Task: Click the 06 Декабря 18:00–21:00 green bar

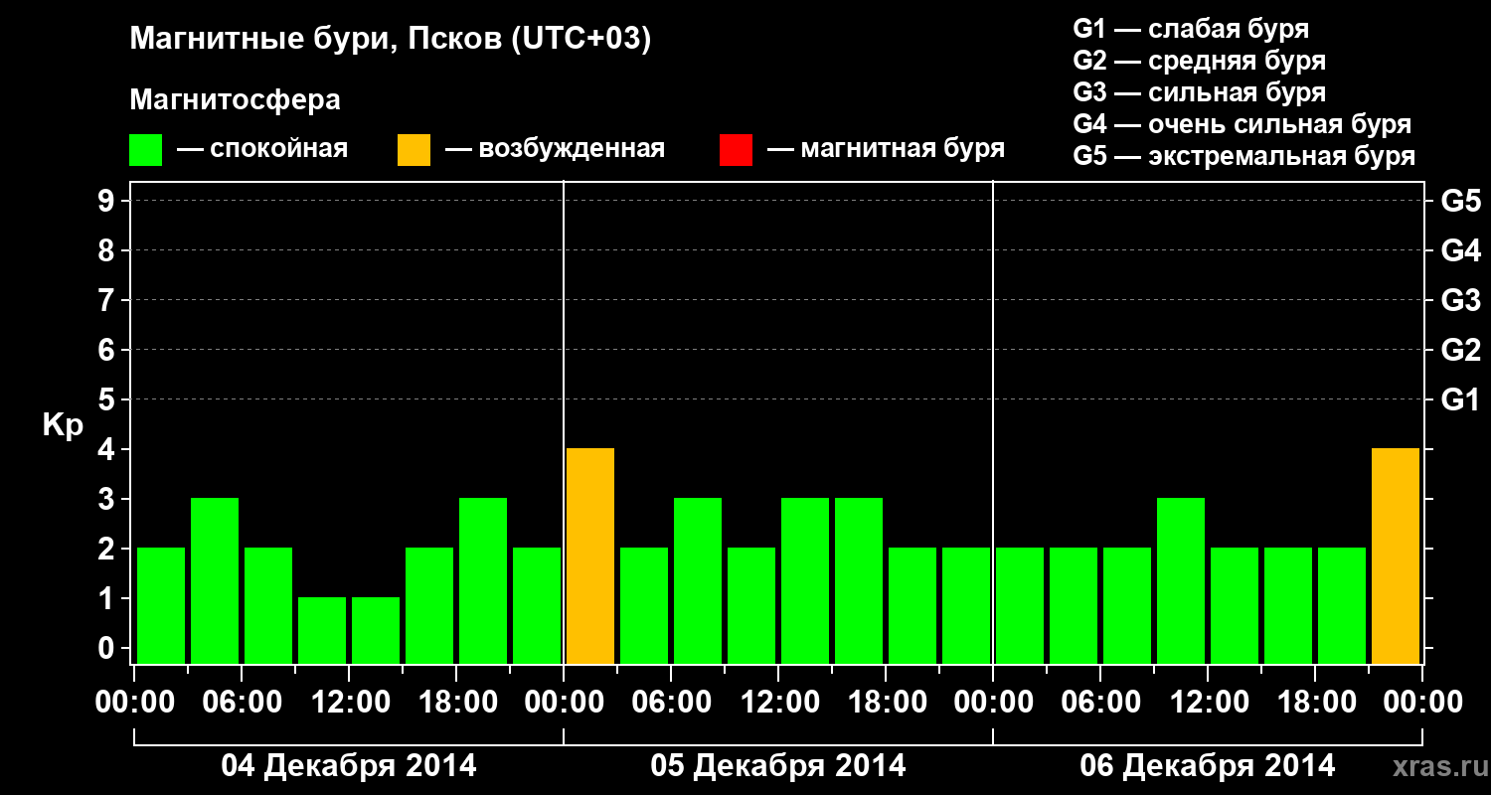Action: (1342, 606)
